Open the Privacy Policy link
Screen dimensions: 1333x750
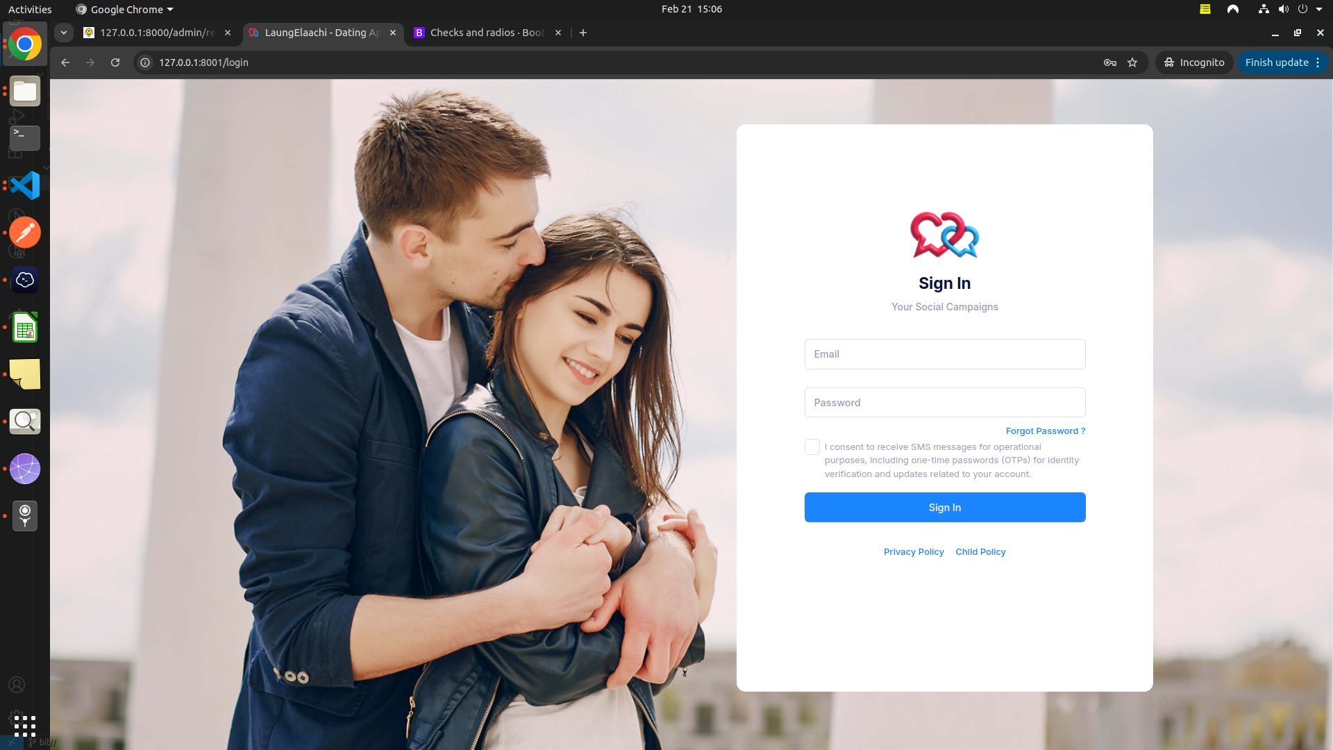(x=914, y=552)
